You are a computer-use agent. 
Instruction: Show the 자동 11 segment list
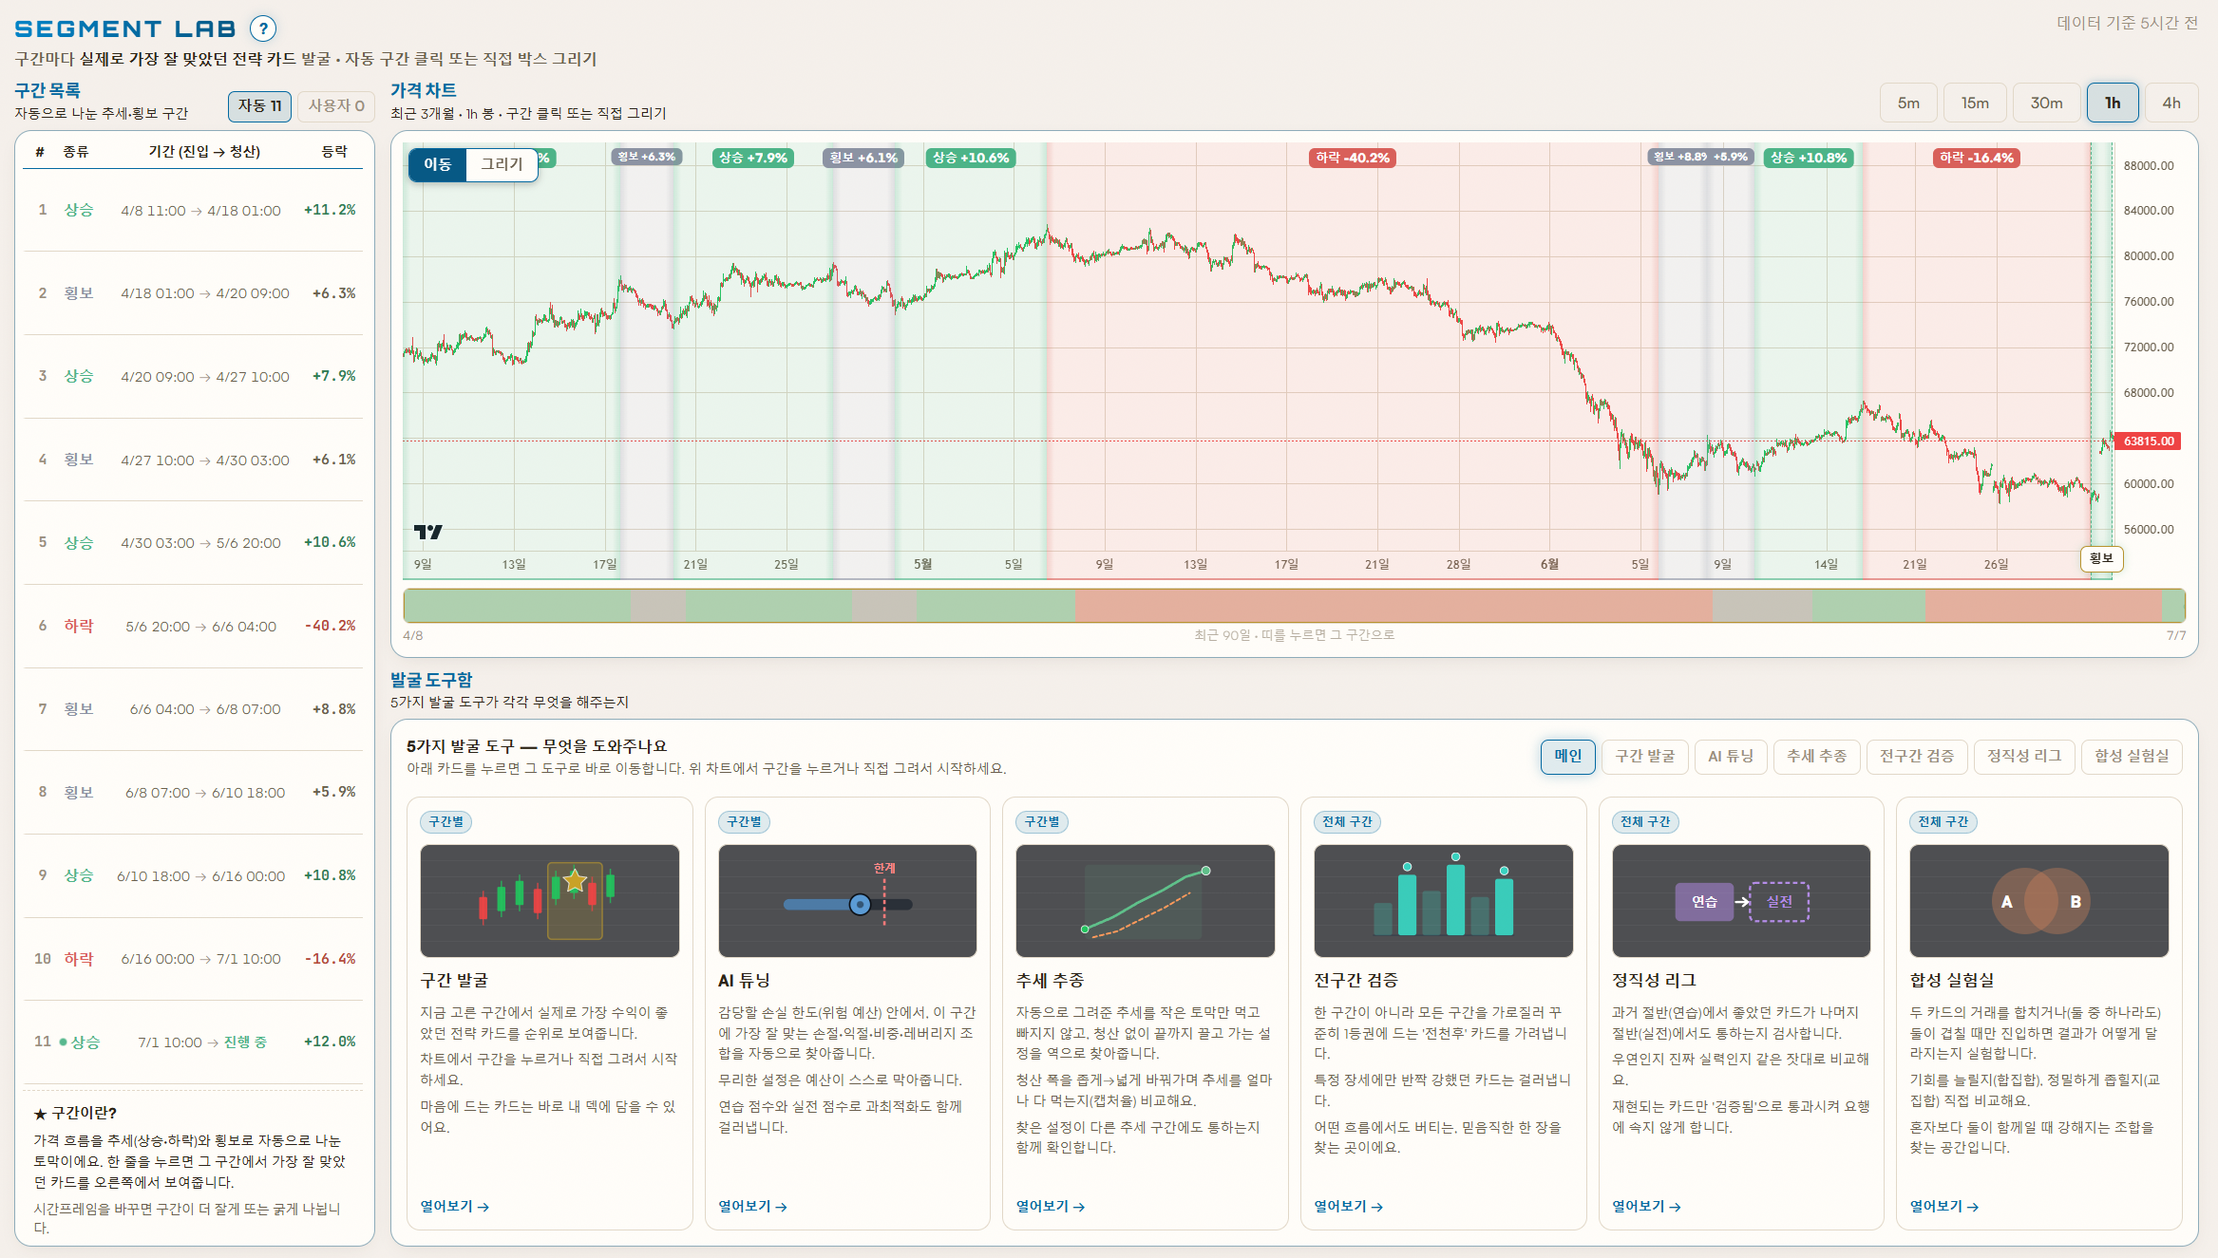pos(259,106)
